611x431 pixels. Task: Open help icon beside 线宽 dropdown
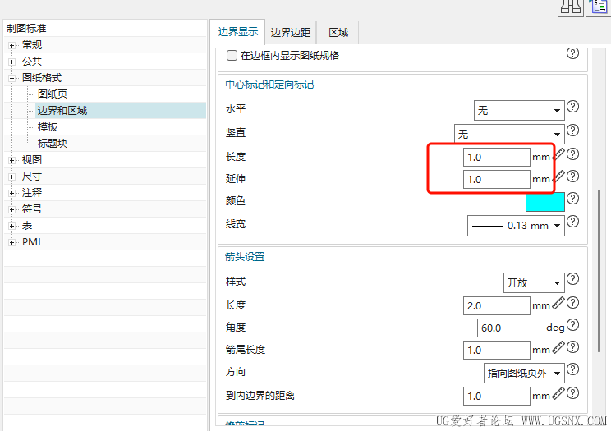(x=572, y=222)
